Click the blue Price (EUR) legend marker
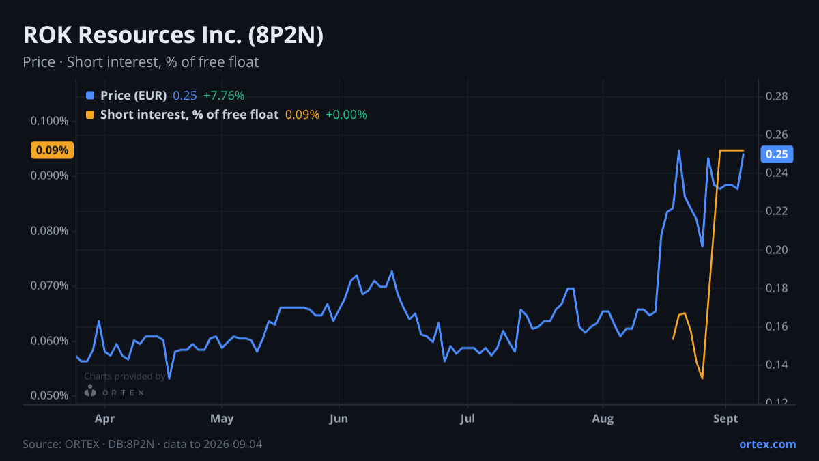Image resolution: width=819 pixels, height=461 pixels. click(90, 96)
